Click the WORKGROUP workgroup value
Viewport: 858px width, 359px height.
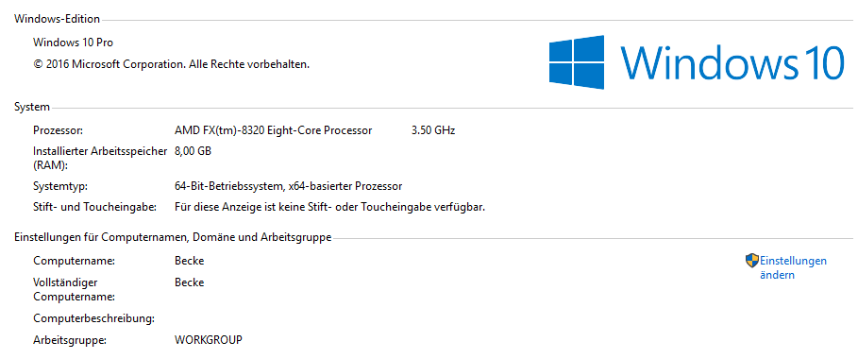[209, 340]
